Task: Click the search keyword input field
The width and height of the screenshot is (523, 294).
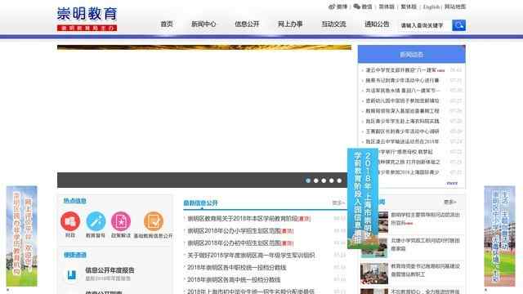Action: click(x=425, y=25)
